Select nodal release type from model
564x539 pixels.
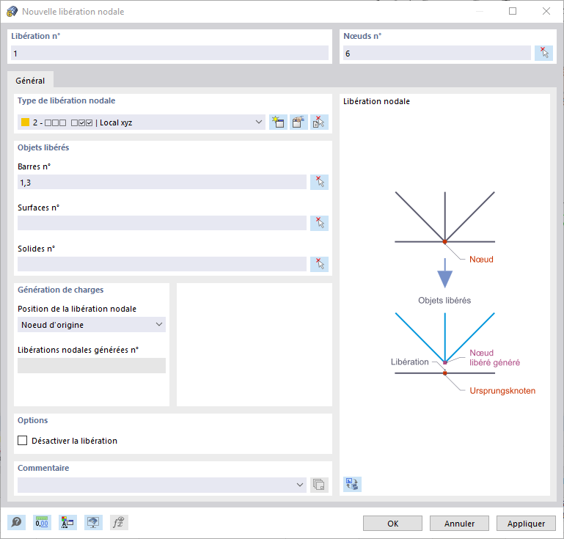pyautogui.click(x=319, y=122)
